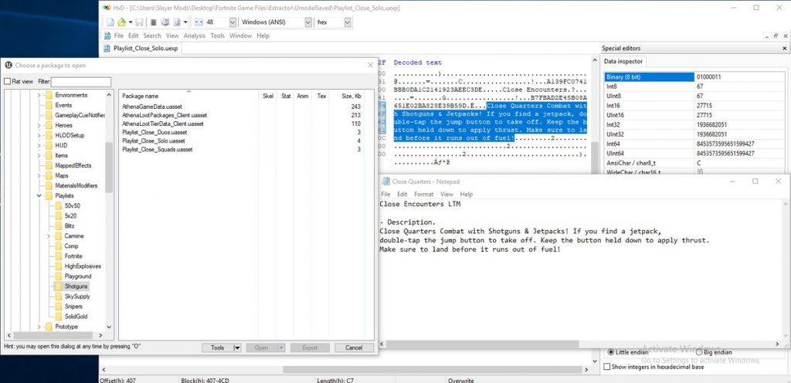The height and width of the screenshot is (383, 791).
Task: Click the Open disk icon in HxD toolbar
Action: pyautogui.click(x=154, y=22)
